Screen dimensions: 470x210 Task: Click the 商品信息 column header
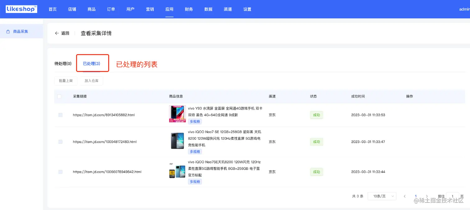pyautogui.click(x=176, y=96)
